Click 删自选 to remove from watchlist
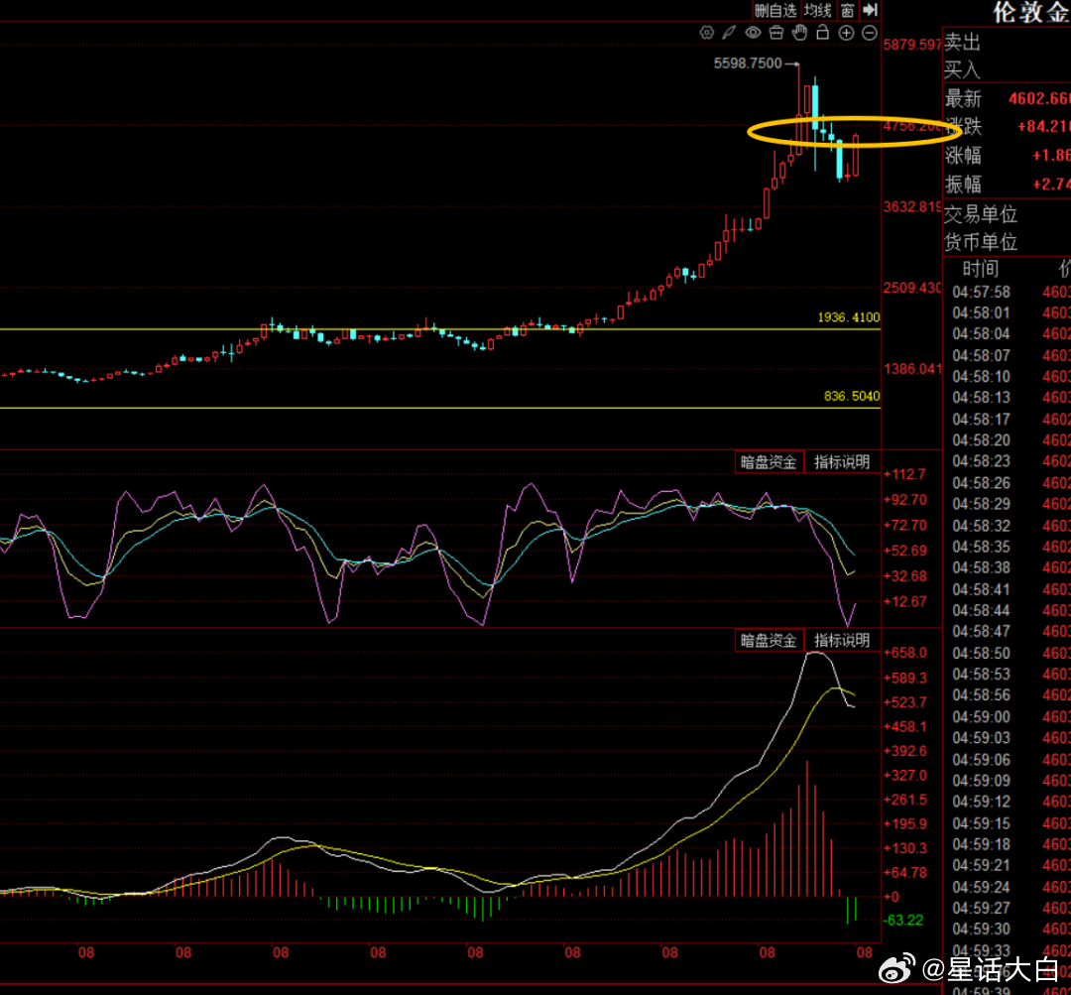 click(x=775, y=10)
